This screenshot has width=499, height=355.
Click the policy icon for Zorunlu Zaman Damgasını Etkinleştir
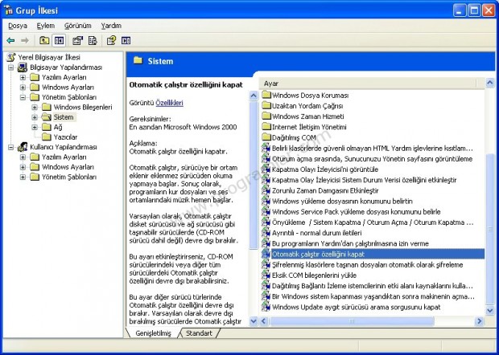pyautogui.click(x=266, y=190)
